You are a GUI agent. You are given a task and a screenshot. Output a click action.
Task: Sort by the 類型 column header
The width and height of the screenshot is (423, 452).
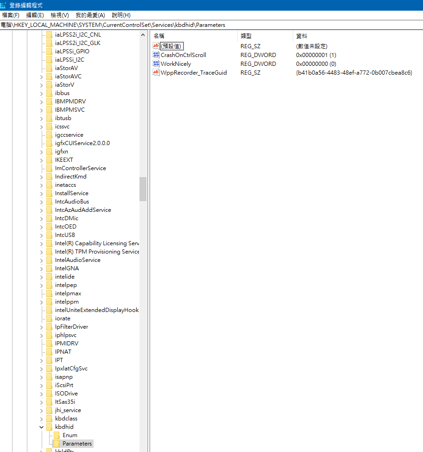[246, 36]
